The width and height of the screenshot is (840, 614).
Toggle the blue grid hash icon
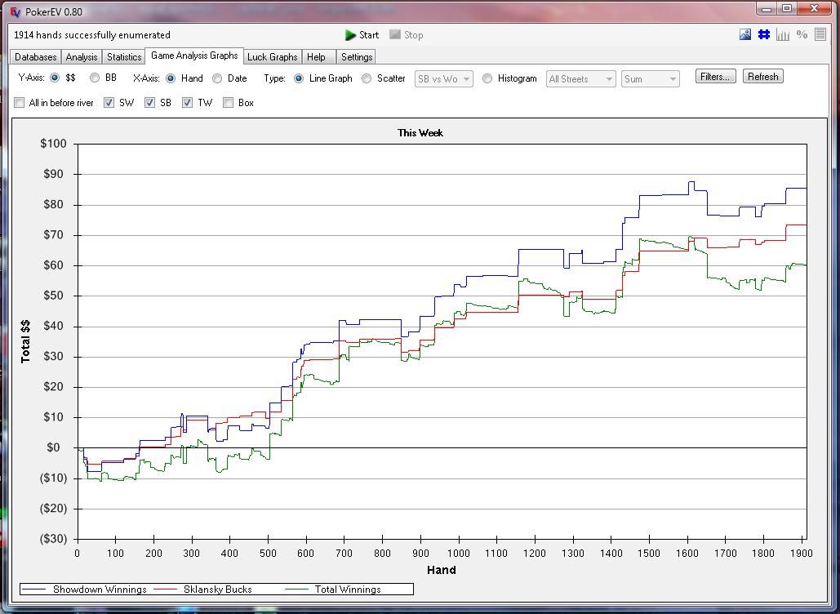pyautogui.click(x=764, y=35)
